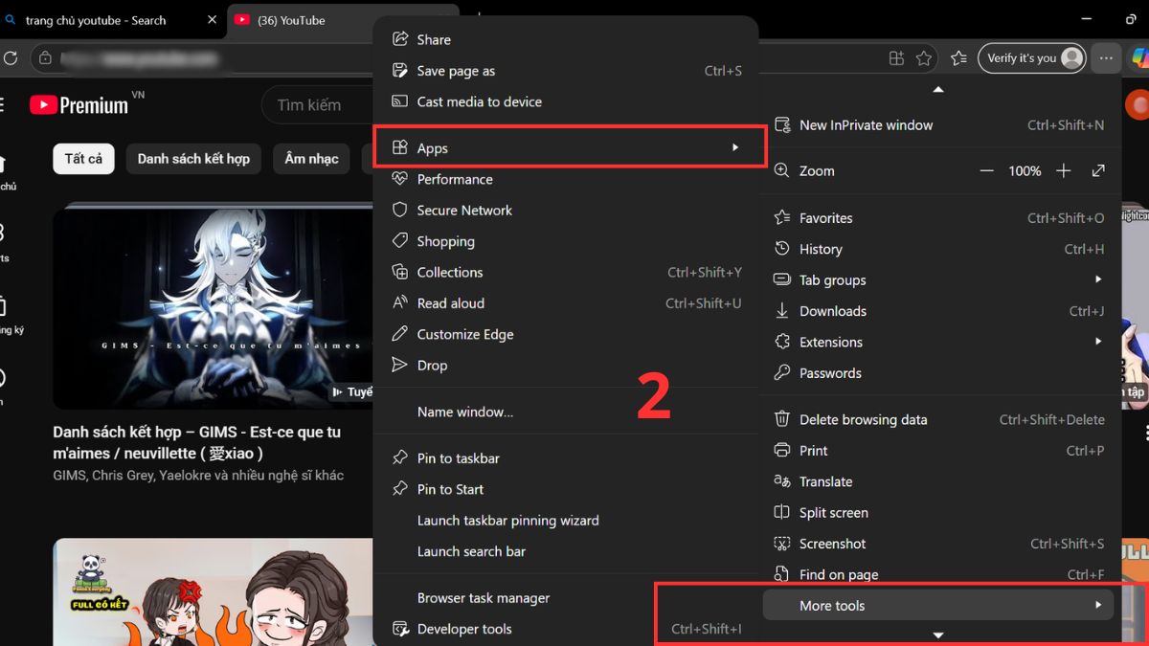
Task: Click the Translate icon
Action: tap(782, 481)
